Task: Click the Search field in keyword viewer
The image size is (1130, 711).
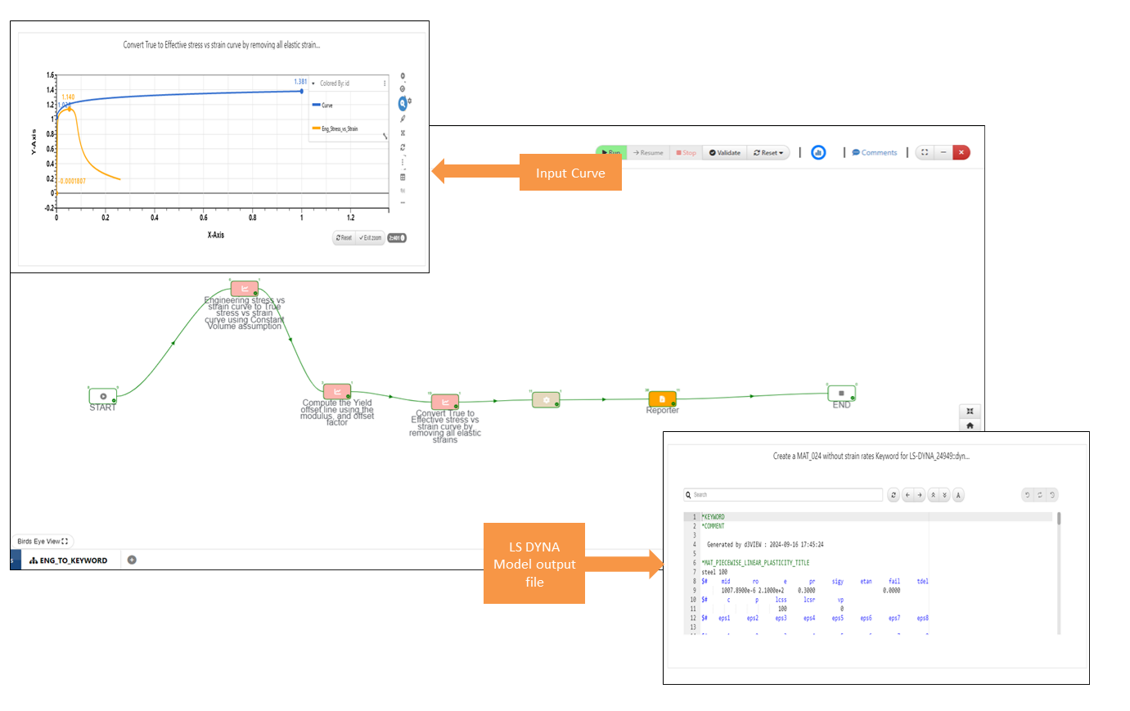Action: coord(783,495)
